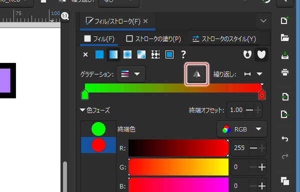Click the import file icon

[284, 96]
